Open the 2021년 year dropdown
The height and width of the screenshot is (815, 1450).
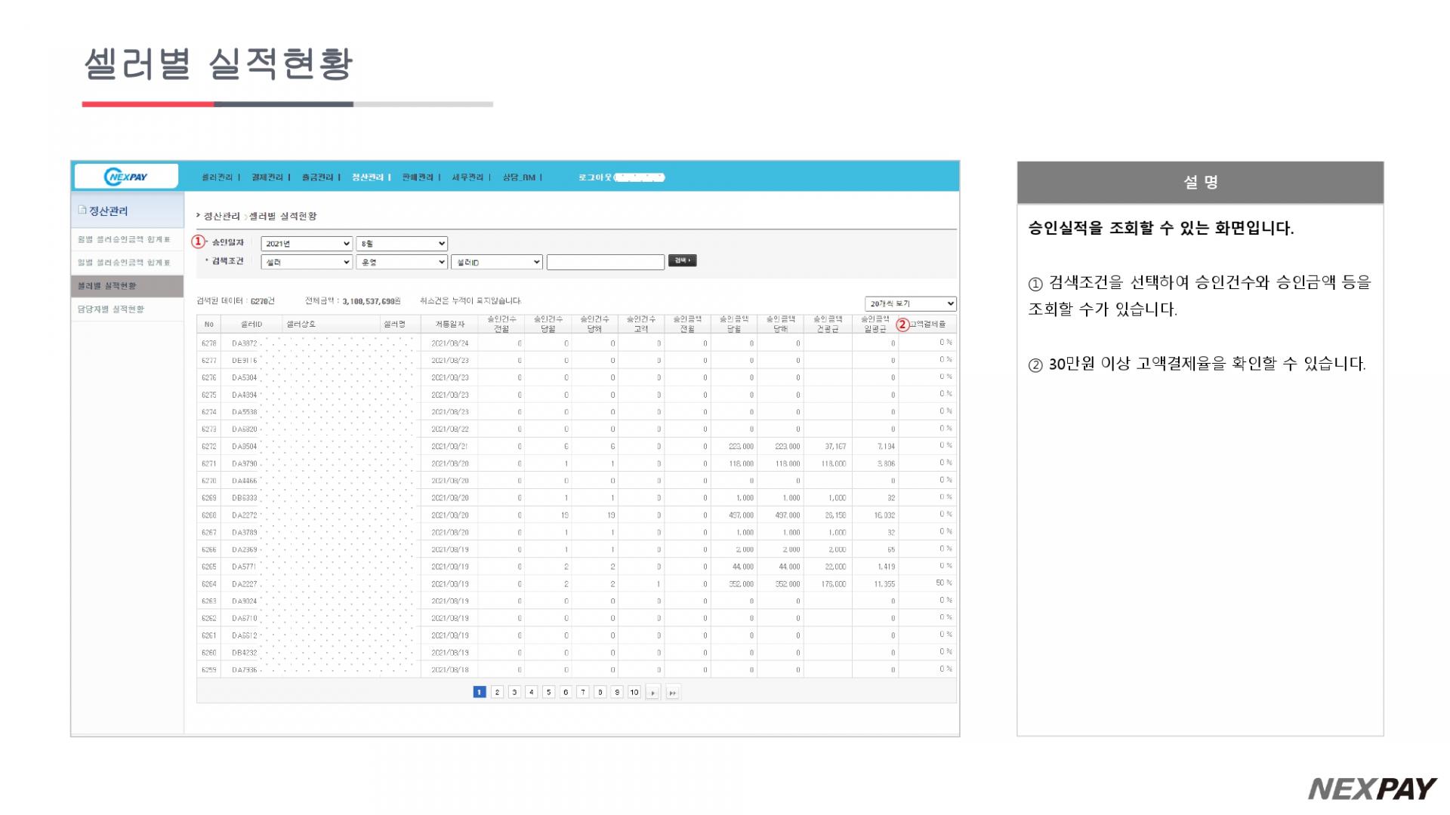(306, 244)
